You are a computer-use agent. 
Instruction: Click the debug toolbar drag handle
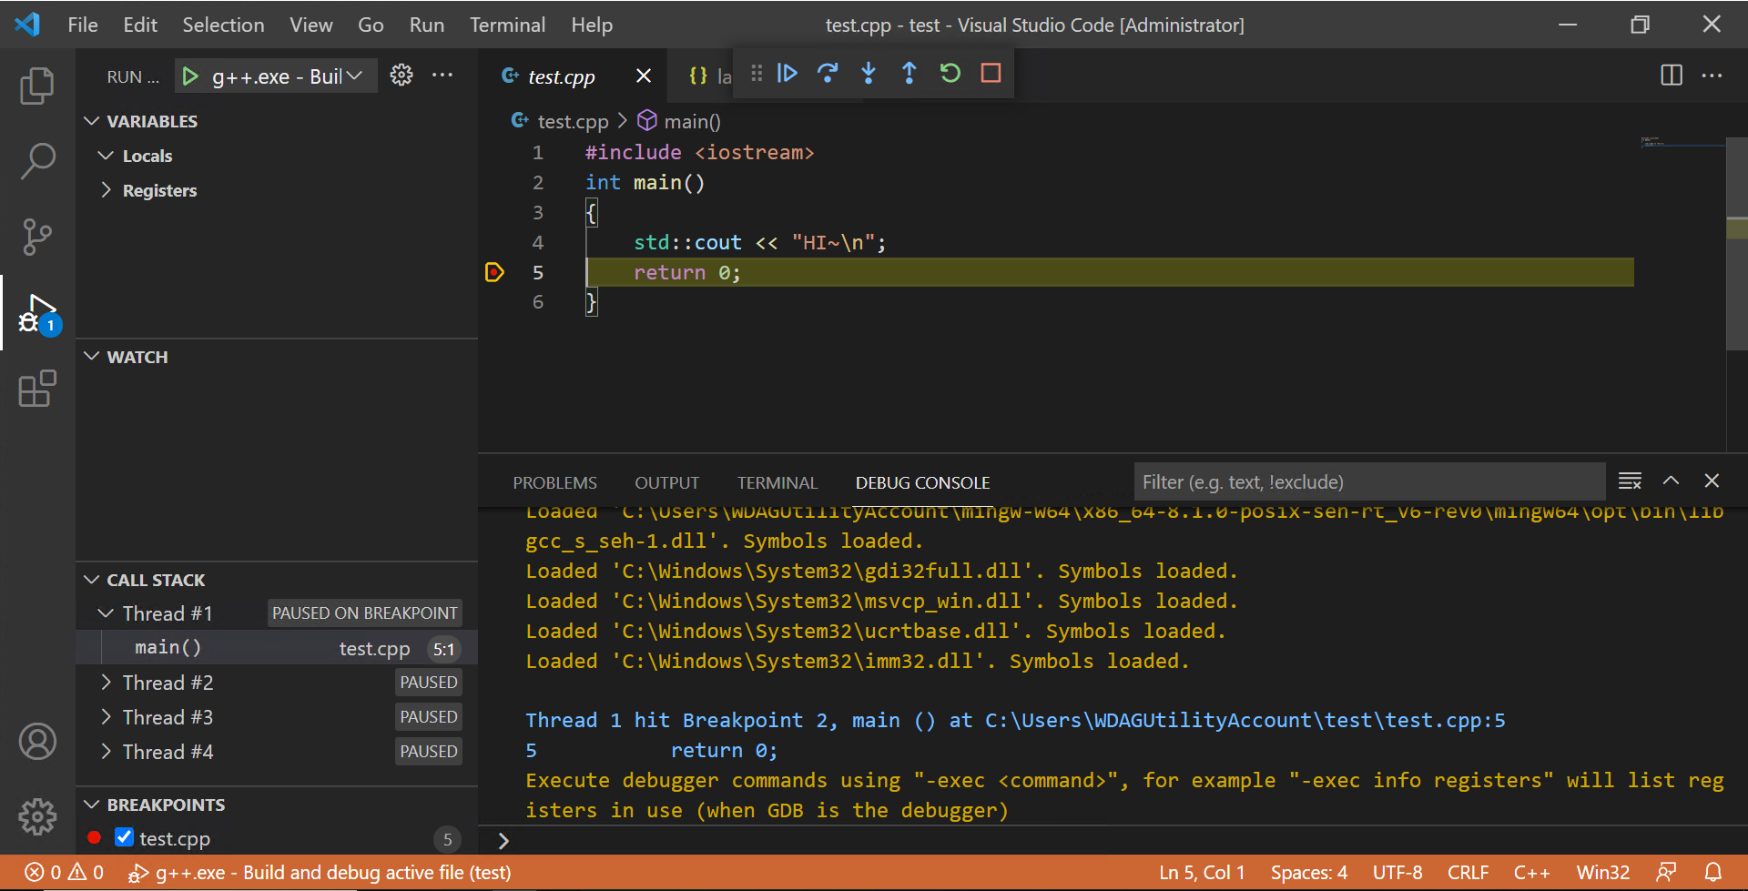click(x=756, y=73)
